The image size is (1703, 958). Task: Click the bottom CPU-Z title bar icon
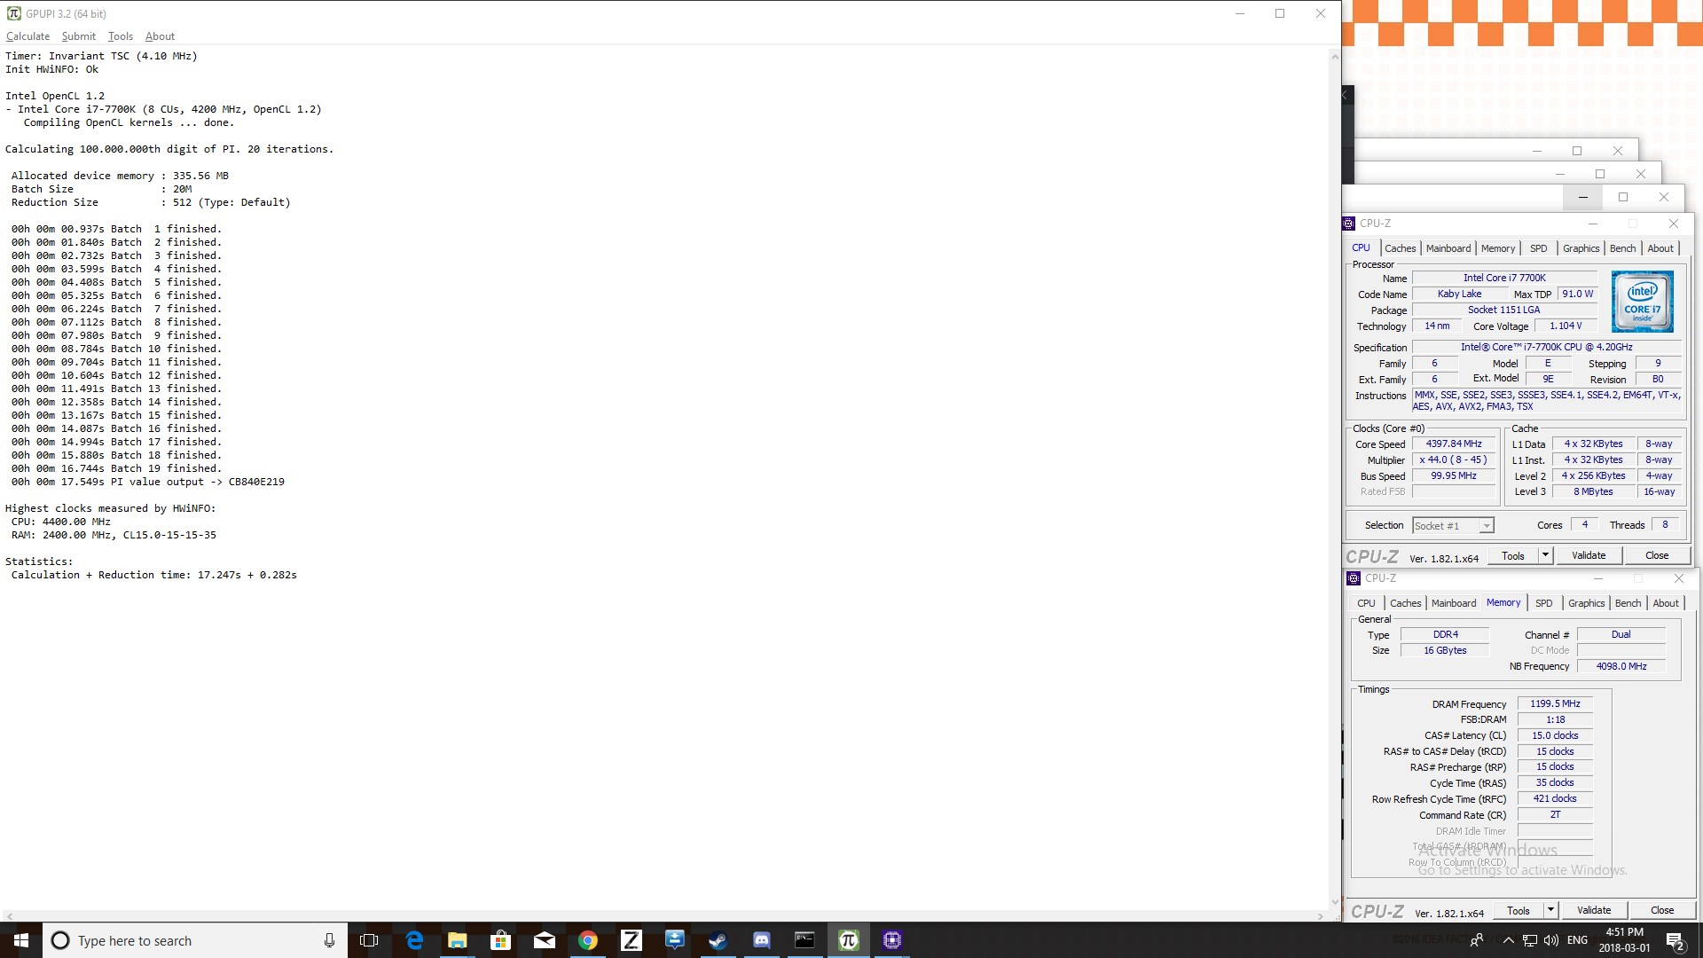click(1354, 578)
